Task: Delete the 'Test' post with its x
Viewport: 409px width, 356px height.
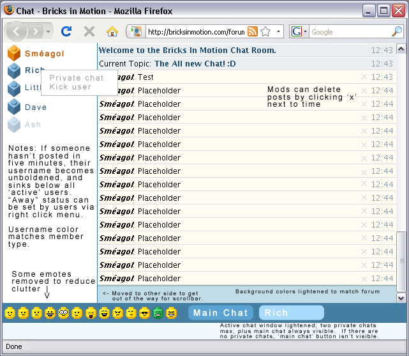Action: [364, 77]
